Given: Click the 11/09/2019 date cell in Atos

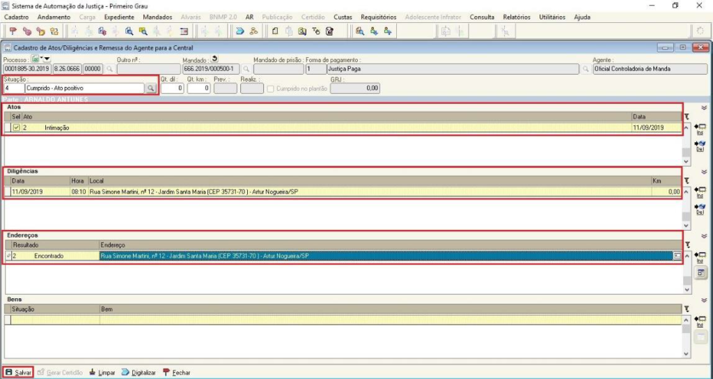Looking at the screenshot, I should tap(657, 128).
